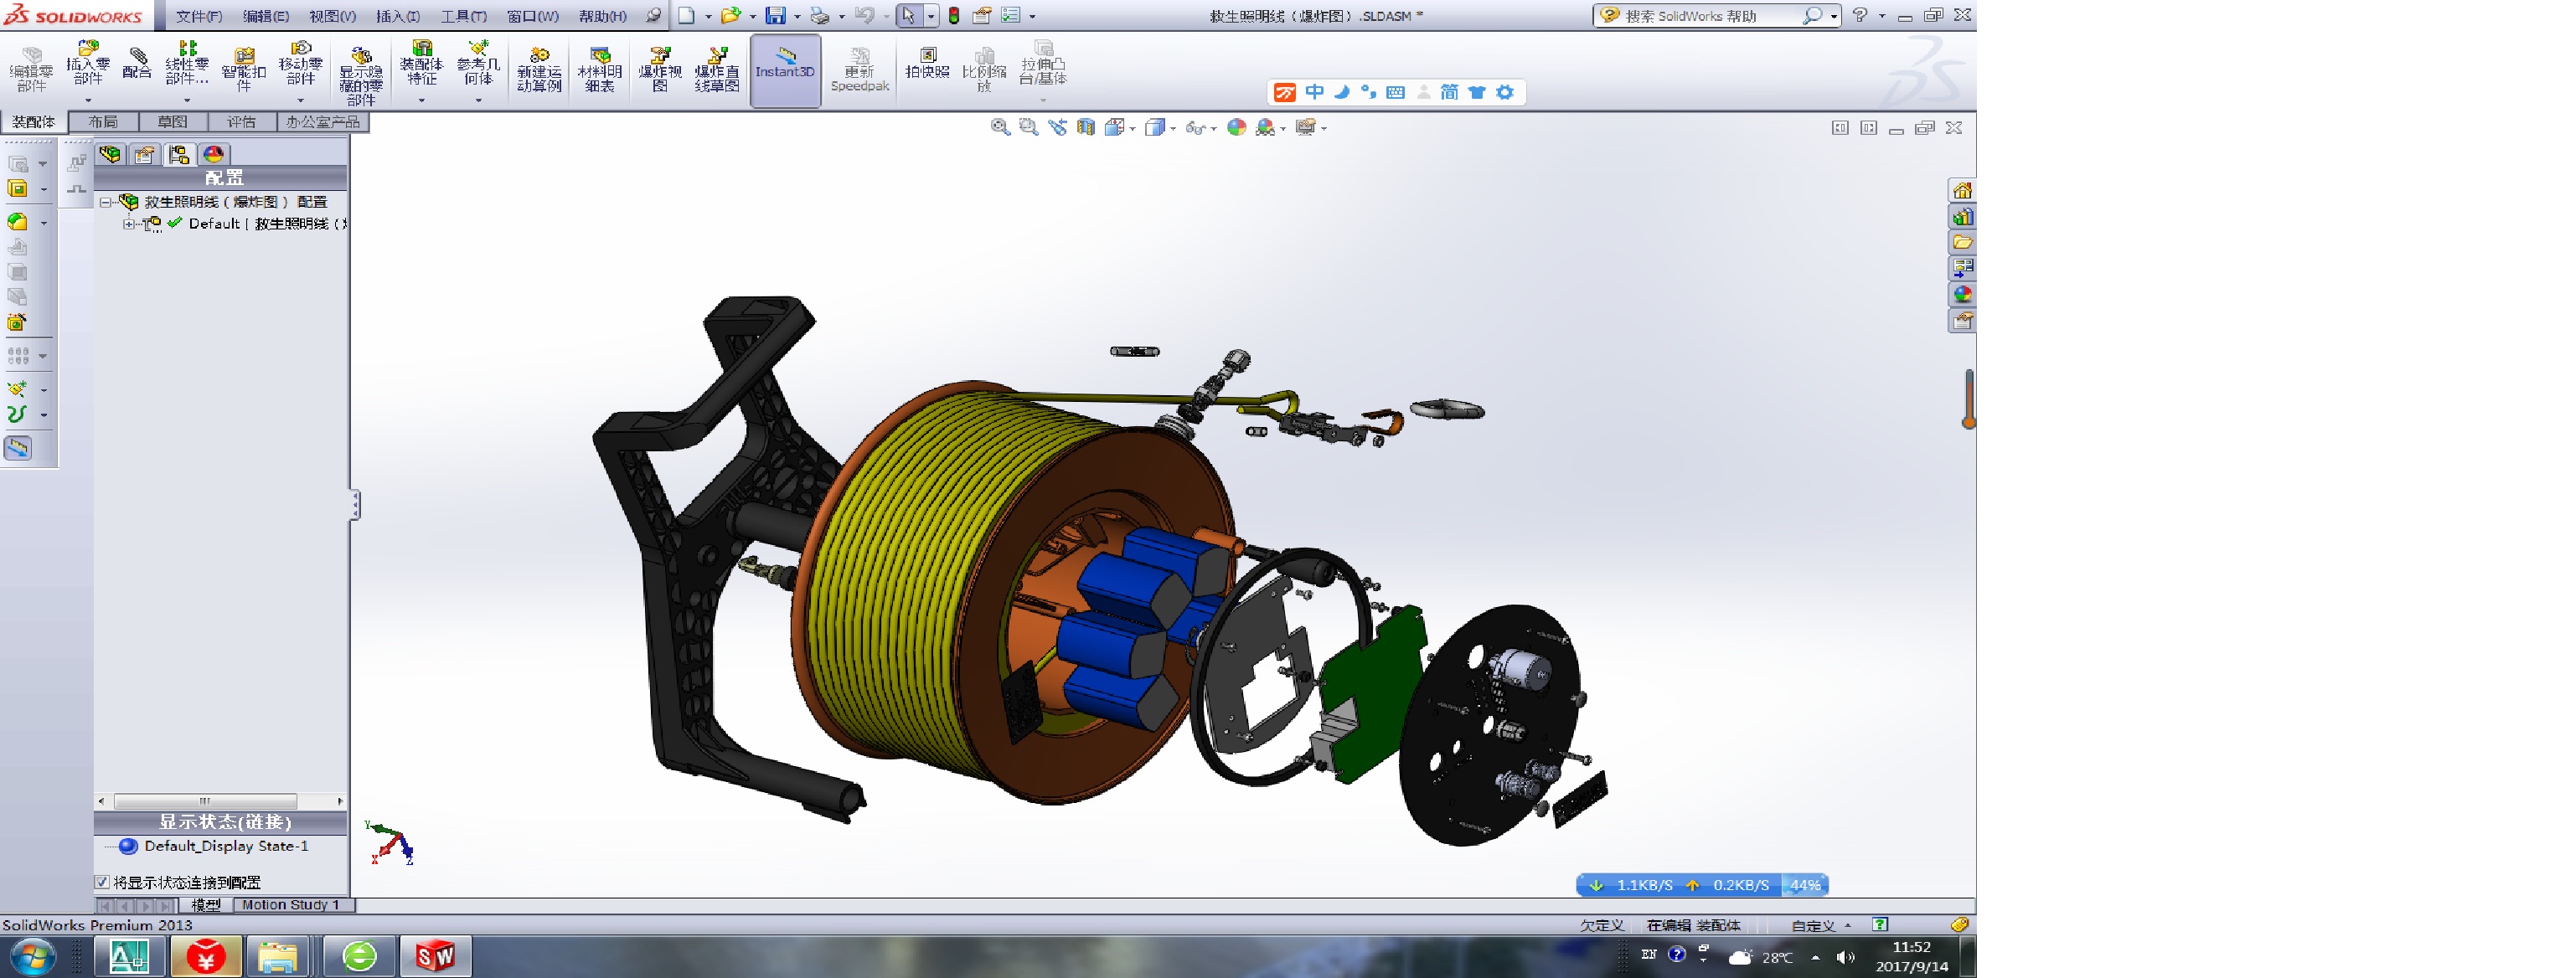This screenshot has width=2570, height=978.
Task: Click the Section View icon
Action: (x=1086, y=126)
